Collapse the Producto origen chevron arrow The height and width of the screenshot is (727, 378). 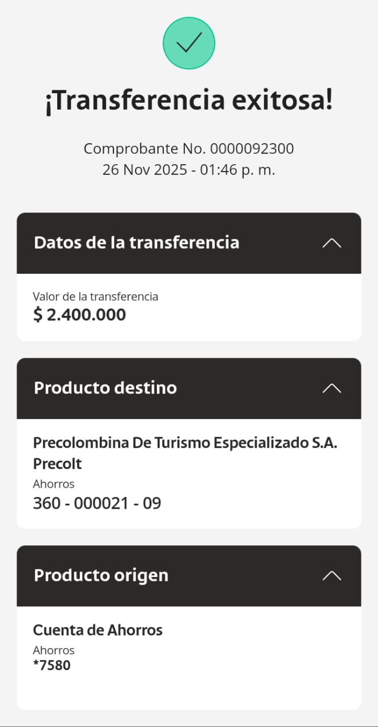(x=332, y=576)
